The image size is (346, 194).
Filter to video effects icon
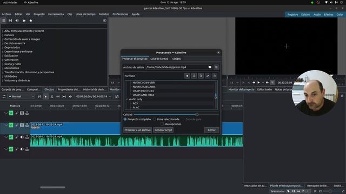tap(10, 20)
